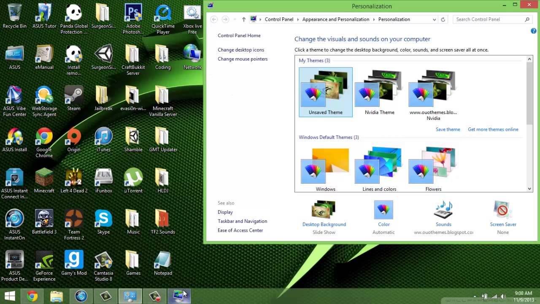Open the Control Panel breadcrumb menu
Viewport: 540px width, 304px height.
(279, 19)
